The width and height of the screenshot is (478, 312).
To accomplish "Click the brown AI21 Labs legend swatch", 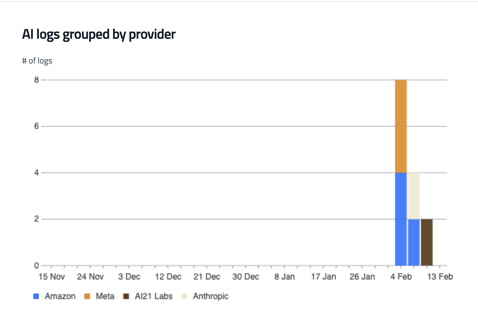I will click(x=126, y=297).
